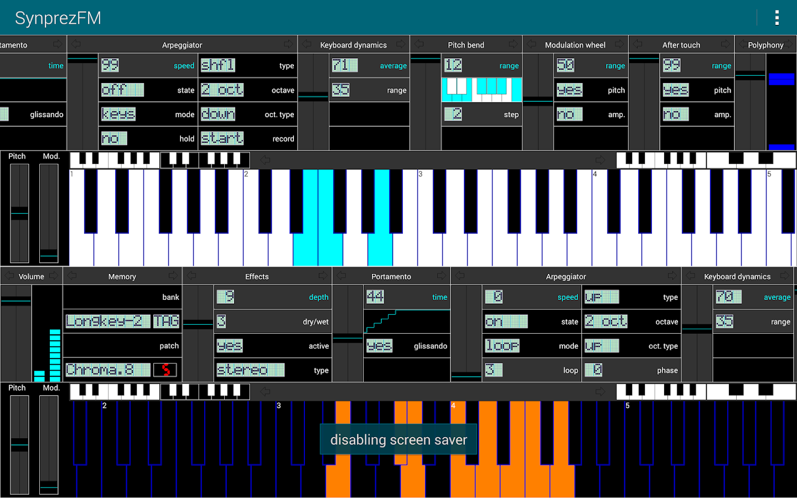Open the stereo effects type selector
The image size is (797, 498).
click(x=250, y=370)
